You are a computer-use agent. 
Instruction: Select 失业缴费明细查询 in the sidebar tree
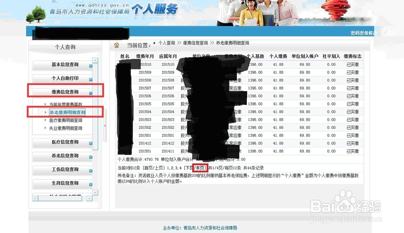point(66,128)
